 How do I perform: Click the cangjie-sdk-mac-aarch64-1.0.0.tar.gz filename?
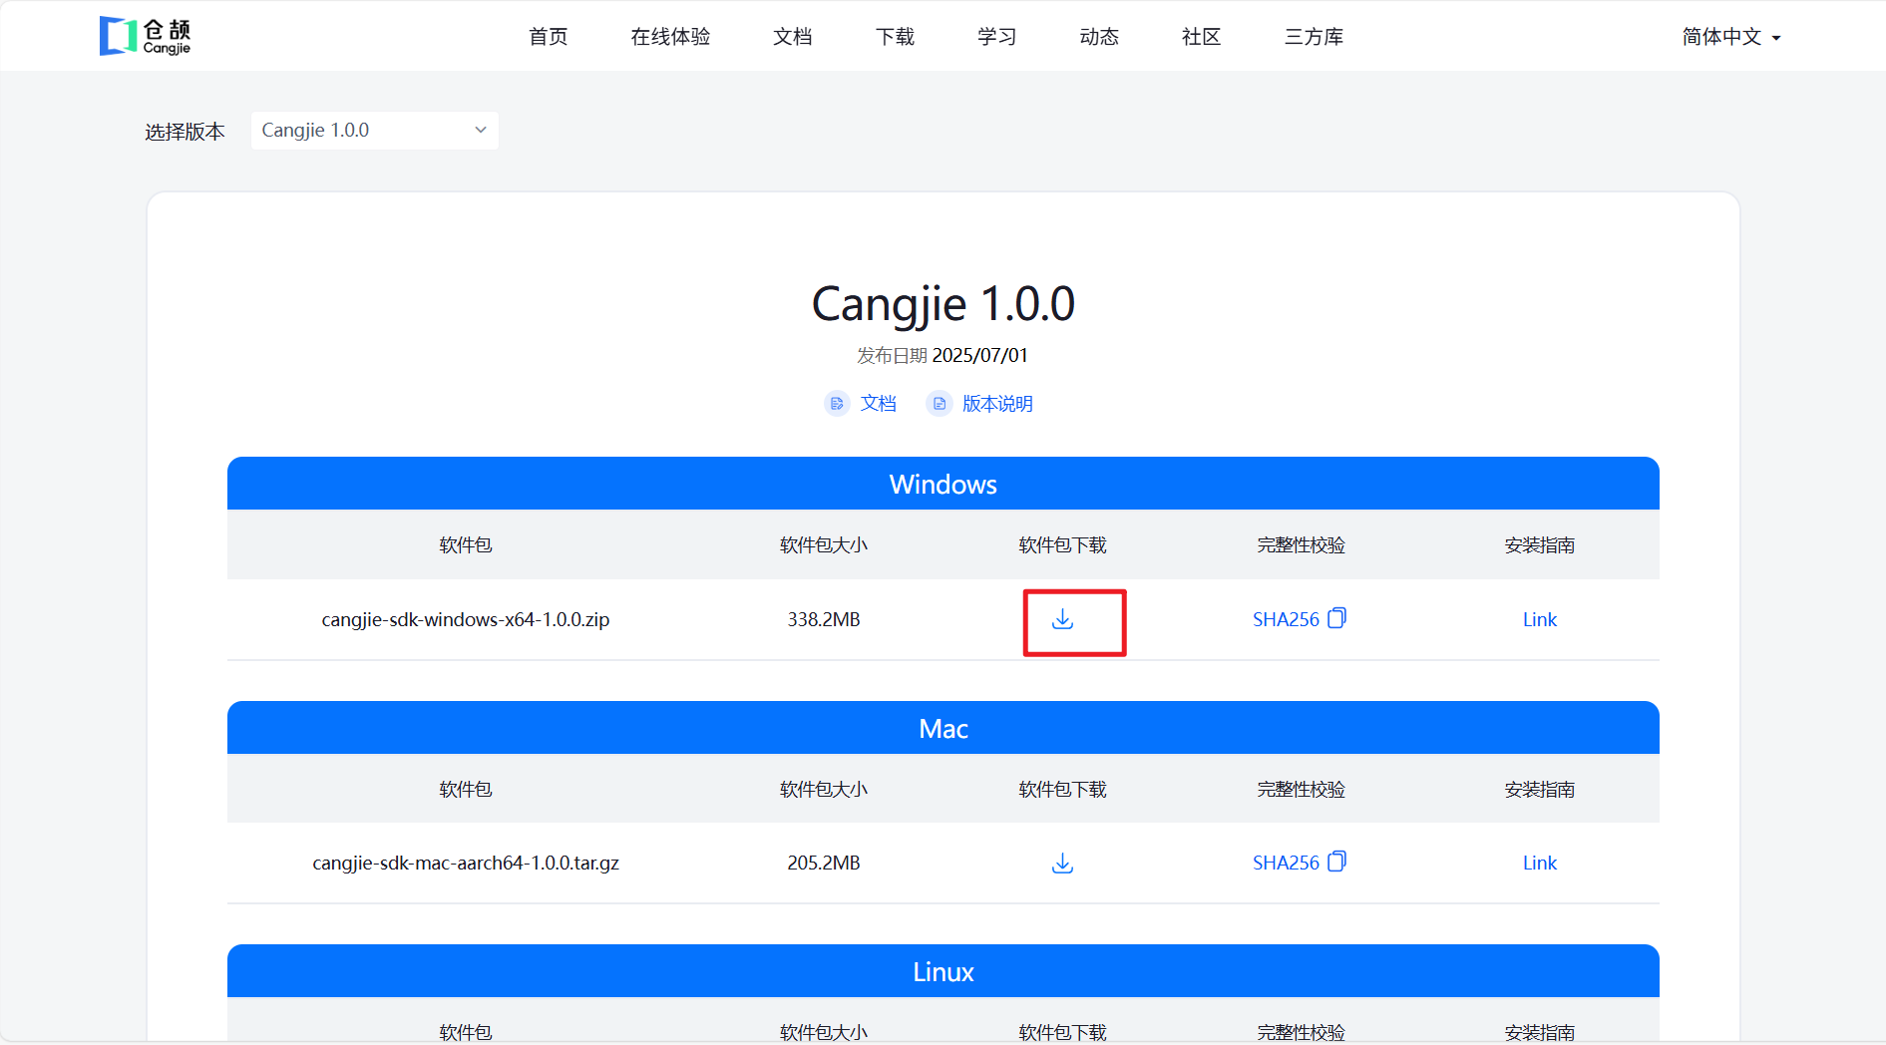point(466,863)
